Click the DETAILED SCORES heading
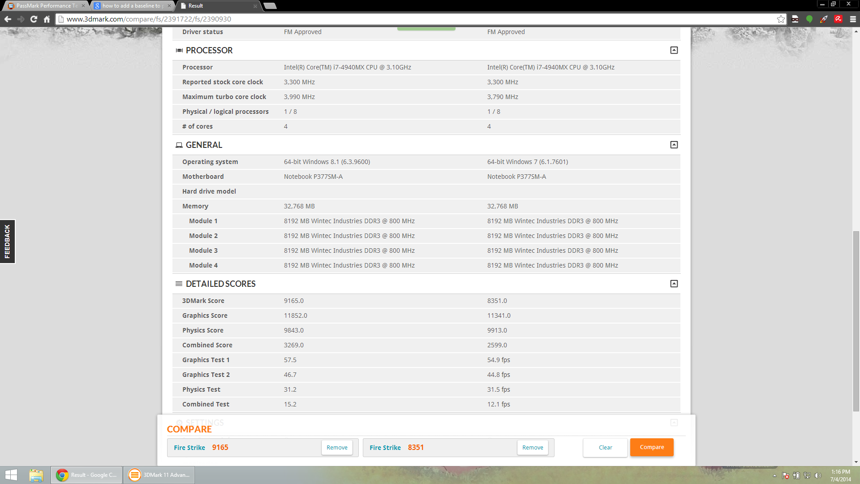This screenshot has height=484, width=860. coord(220,284)
